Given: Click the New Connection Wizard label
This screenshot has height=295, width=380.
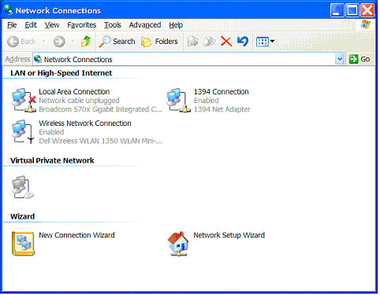Looking at the screenshot, I should click(x=76, y=235).
